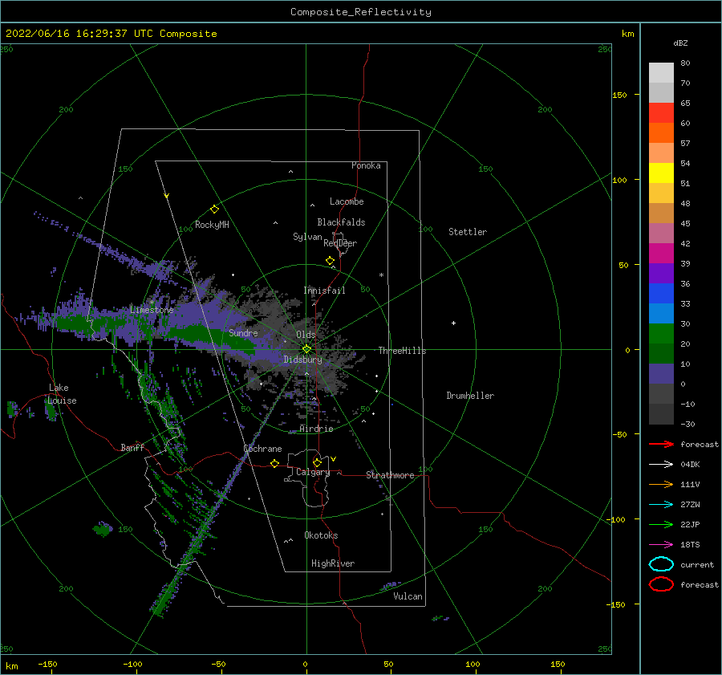Pick the light gray 70-80 dBZ swatch

[661, 72]
